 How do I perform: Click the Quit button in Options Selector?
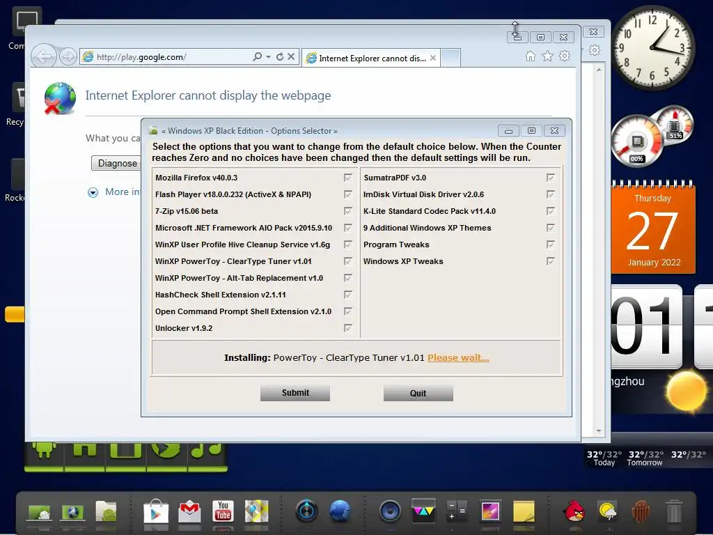coord(418,393)
